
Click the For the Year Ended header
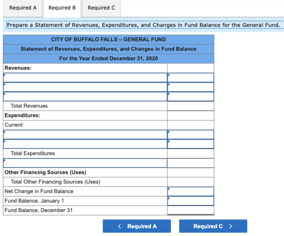click(x=109, y=58)
